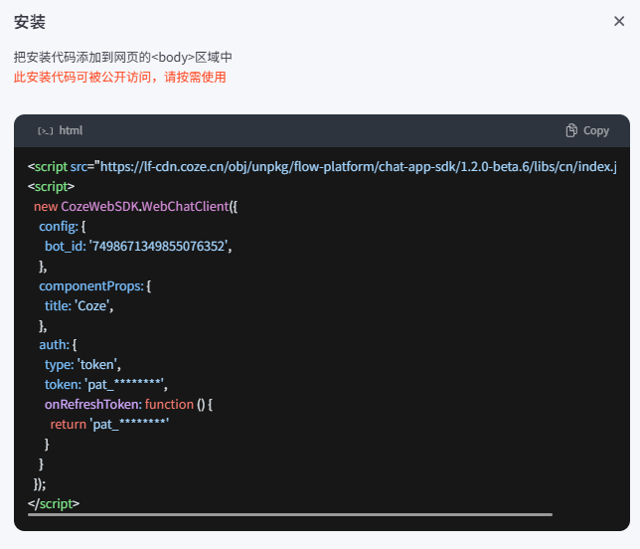Close the 安装 dialog with the X icon
640x549 pixels.
[x=619, y=22]
